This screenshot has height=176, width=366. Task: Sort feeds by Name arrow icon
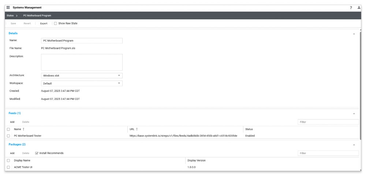(23, 129)
